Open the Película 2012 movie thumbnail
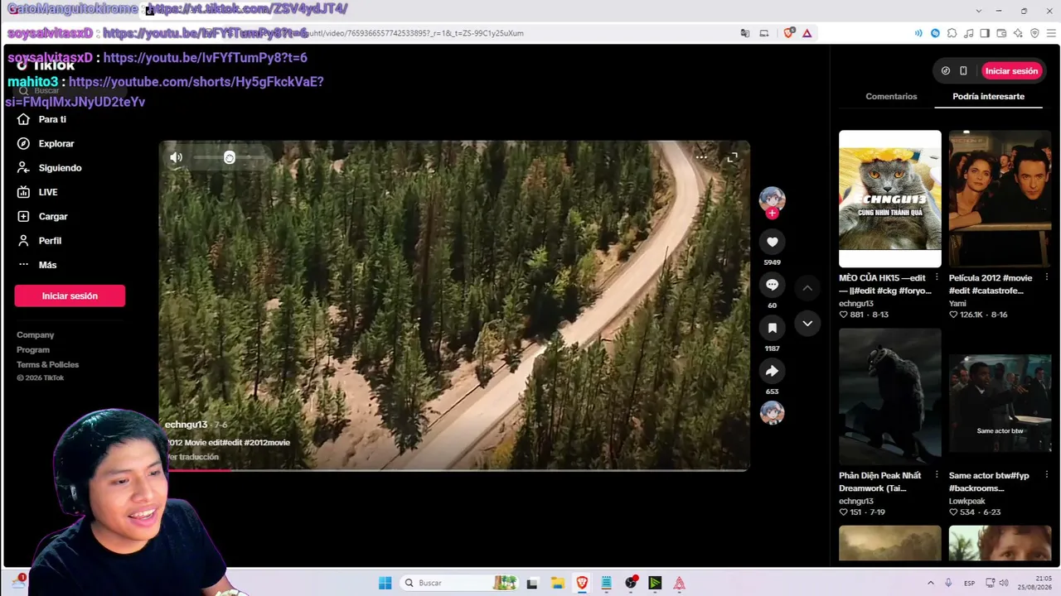This screenshot has width=1061, height=596. tap(1000, 199)
